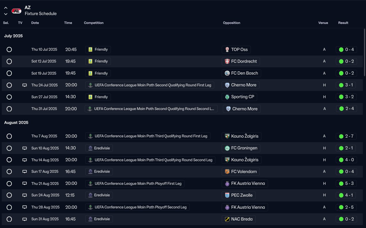Click the NAC Breda club badge icon
Viewport: 366px width, 228px height.
click(x=227, y=219)
